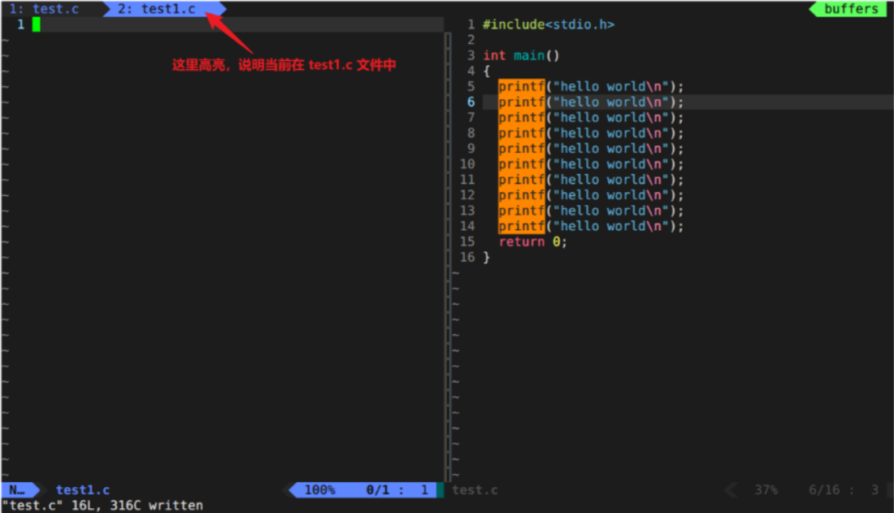Click "hello world\n" string on line 14
Viewport: 894px width, 513px height.
(x=610, y=226)
